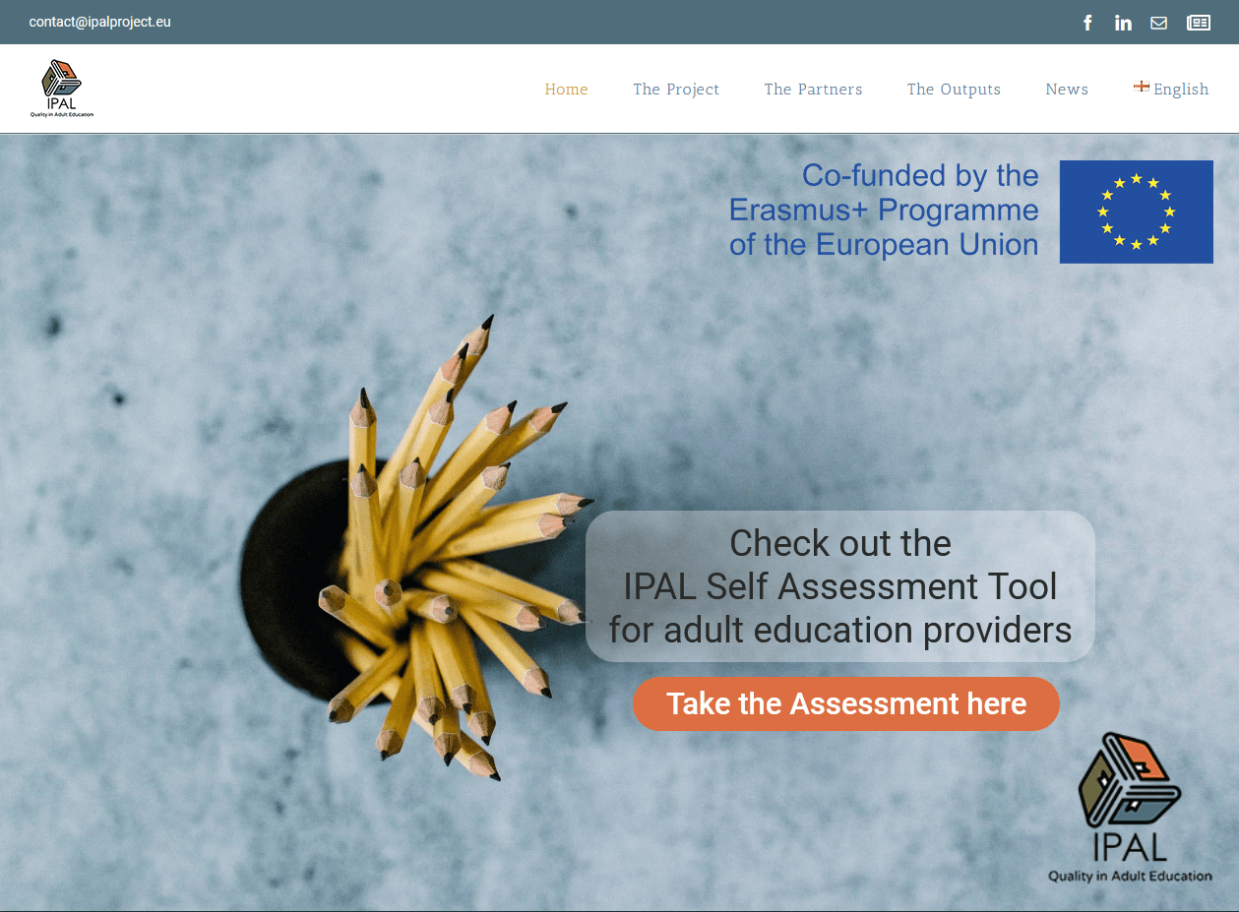Image resolution: width=1239 pixels, height=912 pixels.
Task: Click the IPAL Self Assessment Tool text box
Action: point(840,586)
